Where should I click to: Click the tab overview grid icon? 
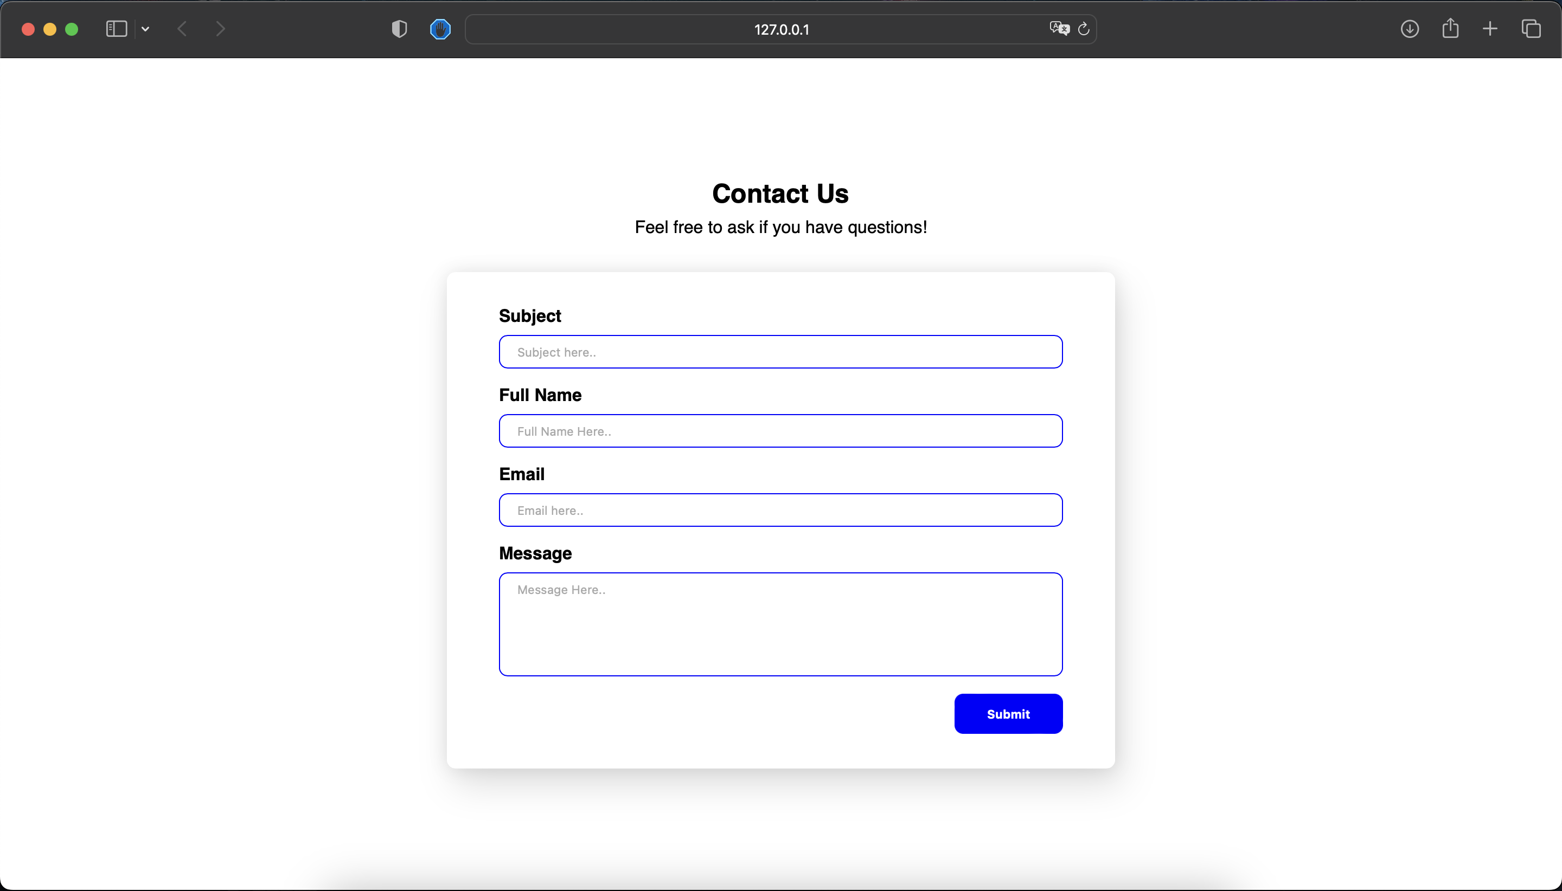tap(1532, 28)
